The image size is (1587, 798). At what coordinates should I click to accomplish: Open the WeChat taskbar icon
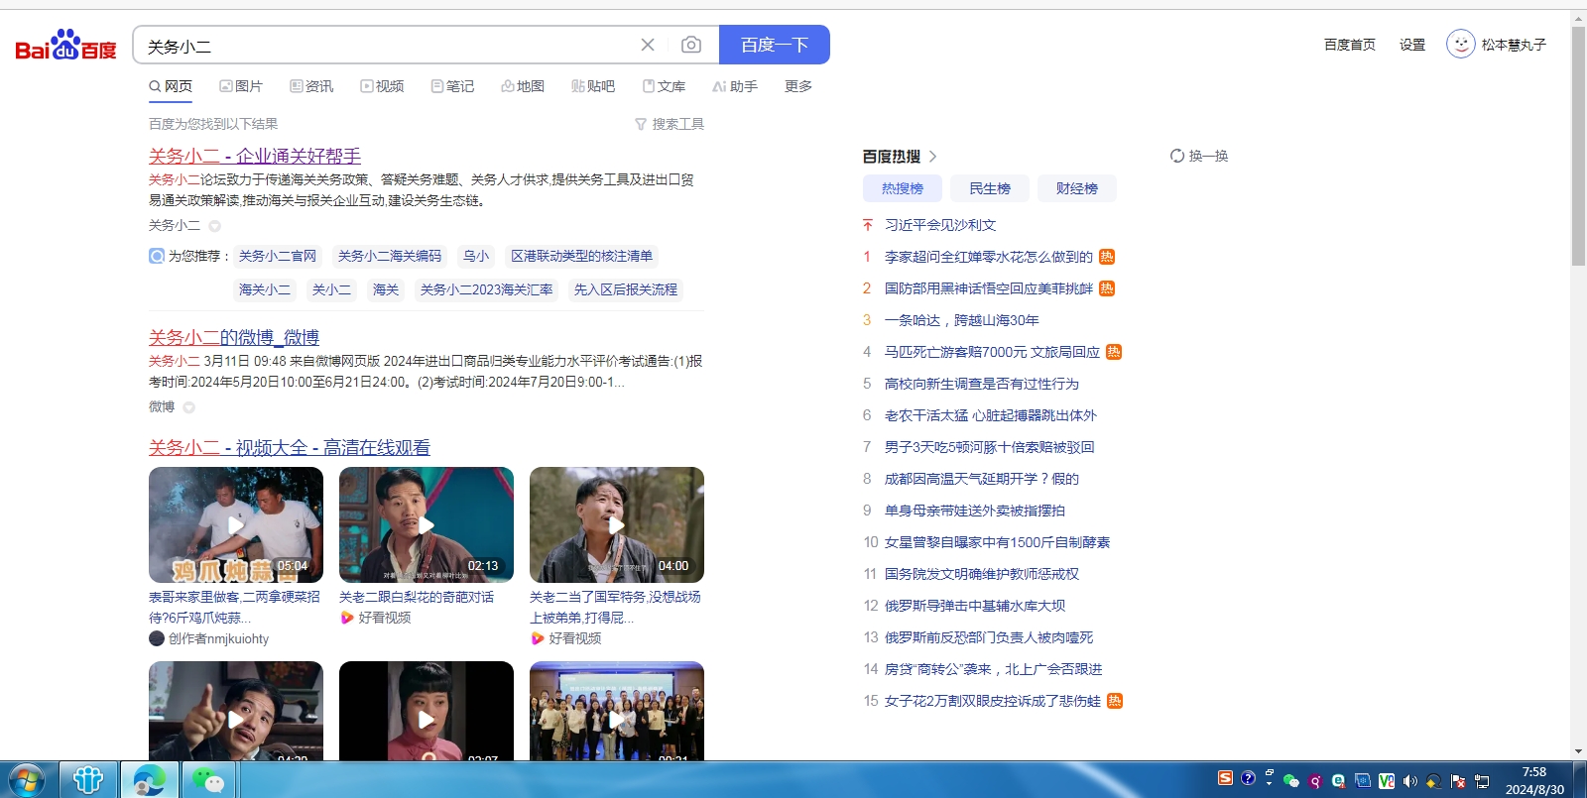208,780
